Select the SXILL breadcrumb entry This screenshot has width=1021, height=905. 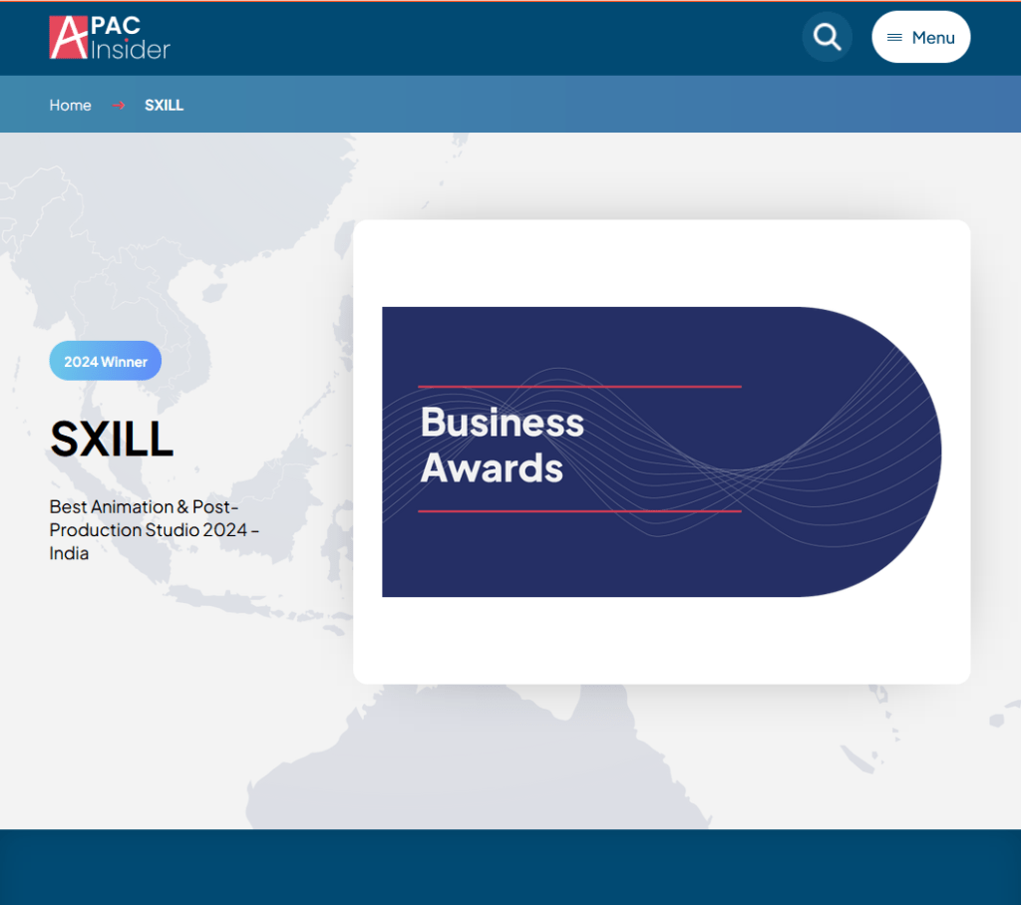coord(164,105)
